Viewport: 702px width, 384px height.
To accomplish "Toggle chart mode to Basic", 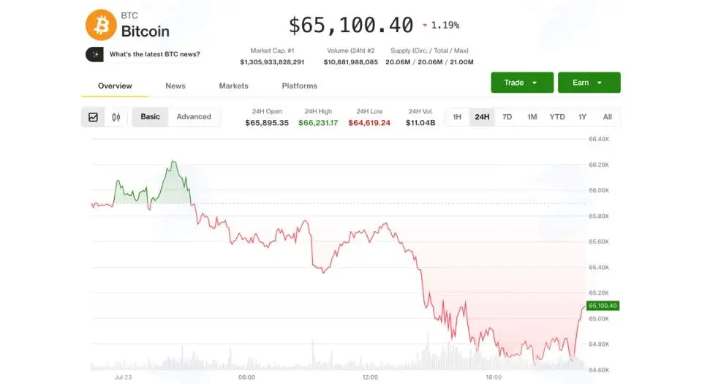I will (150, 117).
